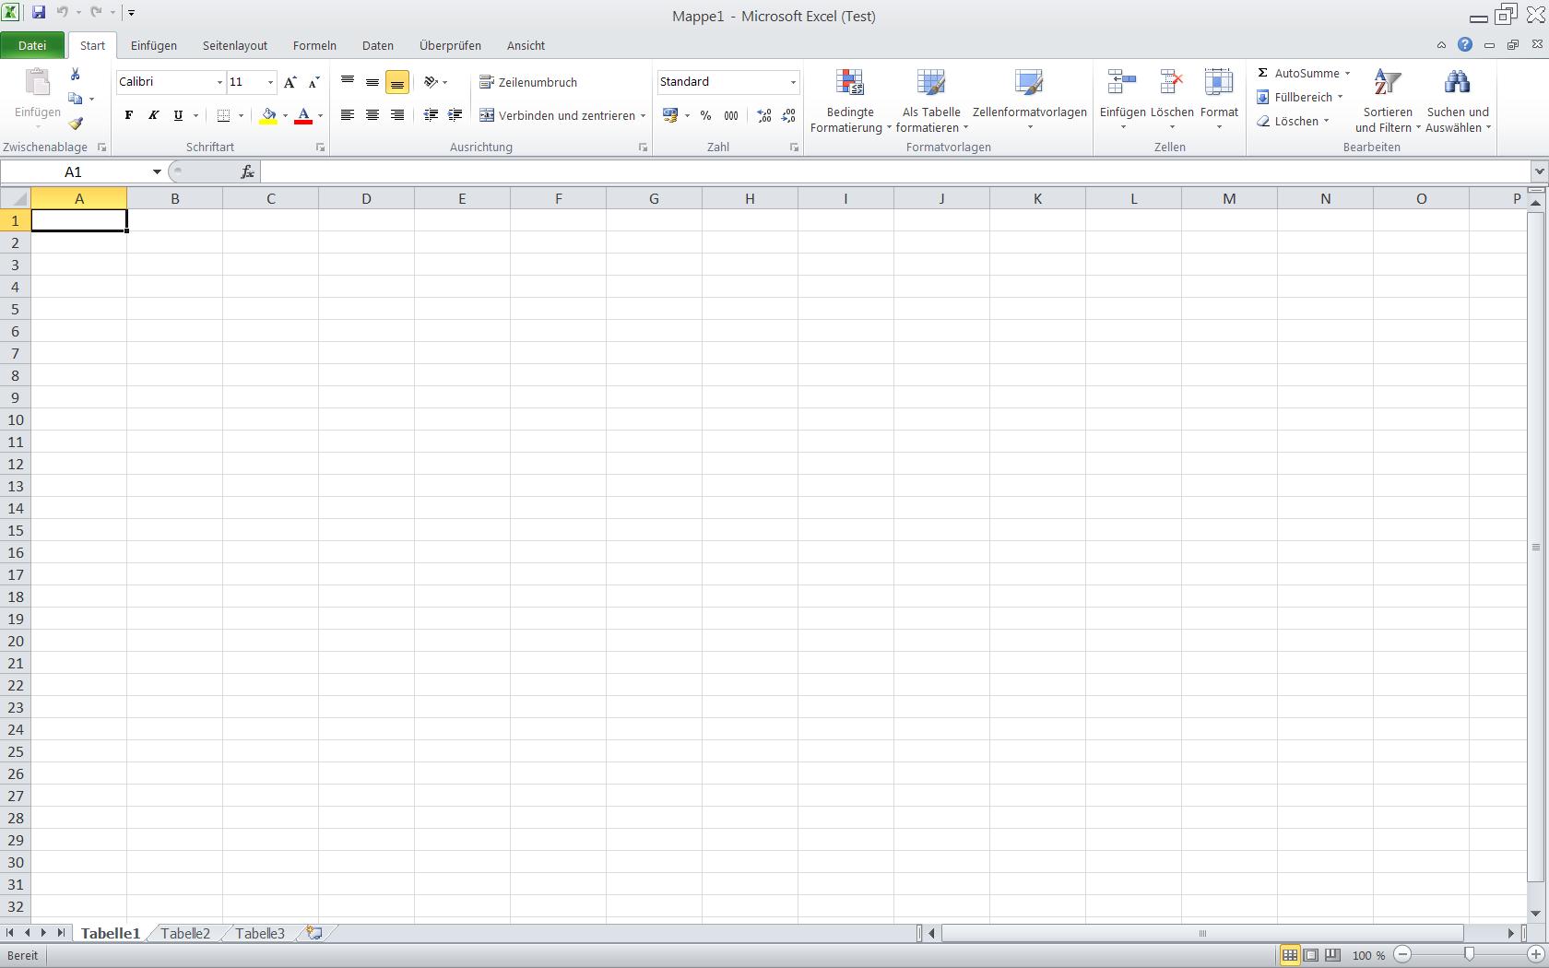Click the Format cells icon
The width and height of the screenshot is (1549, 968).
point(1219,83)
